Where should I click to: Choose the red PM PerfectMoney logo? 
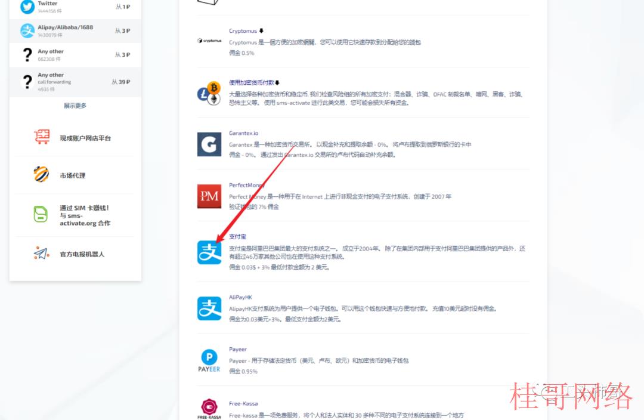(209, 196)
